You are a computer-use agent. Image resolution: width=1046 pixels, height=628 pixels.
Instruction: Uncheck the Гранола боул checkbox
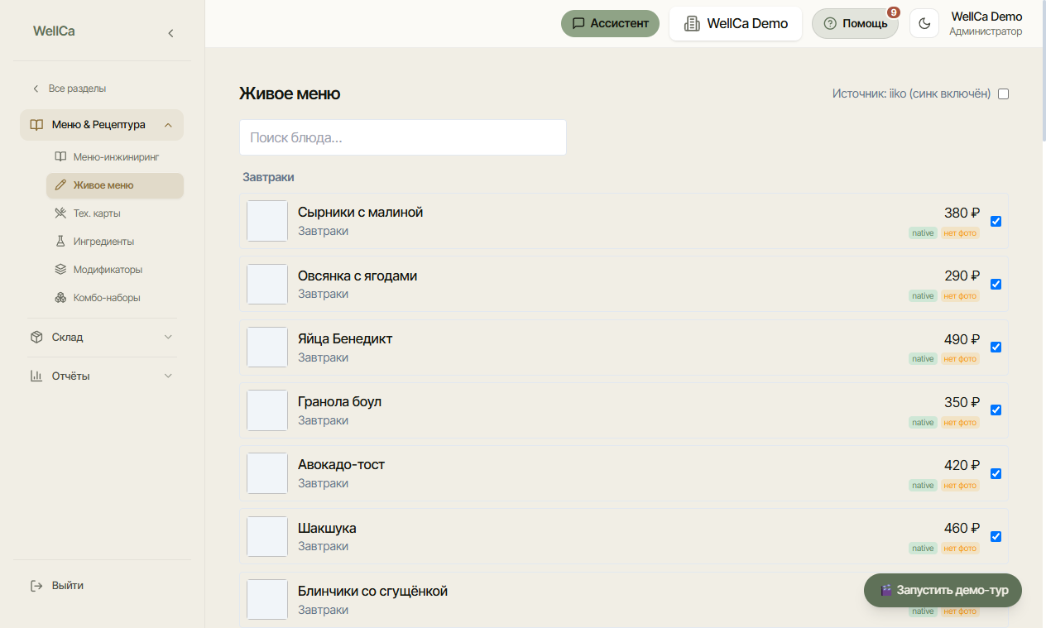996,410
